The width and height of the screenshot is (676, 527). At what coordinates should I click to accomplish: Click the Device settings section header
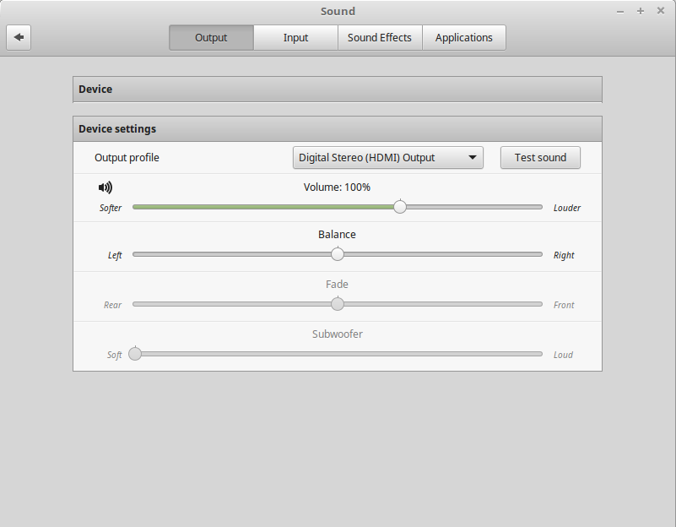(x=338, y=129)
